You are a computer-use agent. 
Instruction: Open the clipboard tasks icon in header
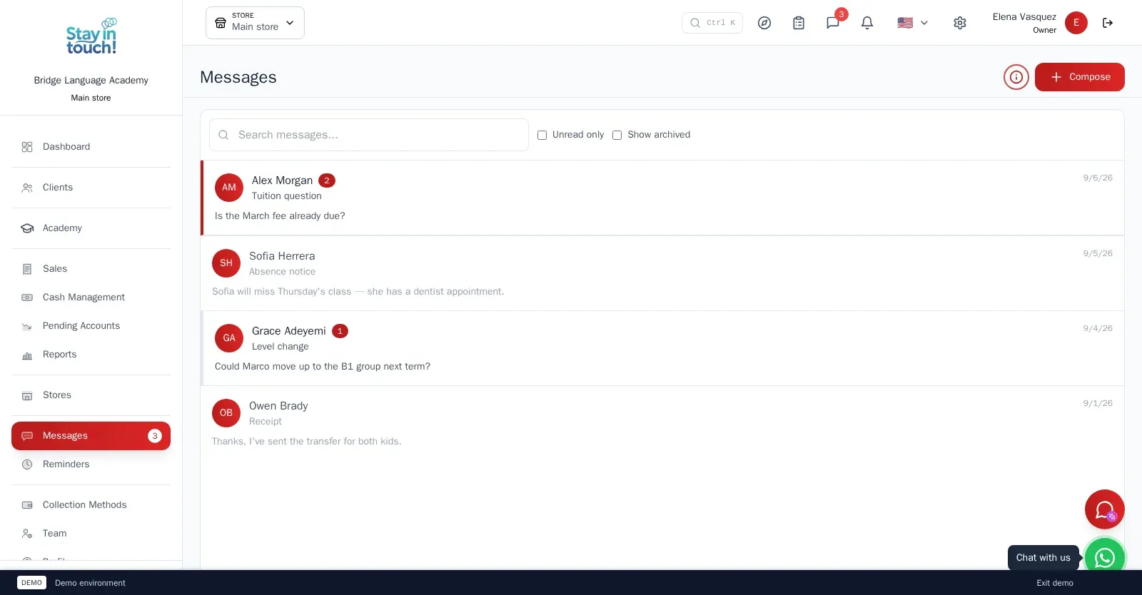click(799, 23)
